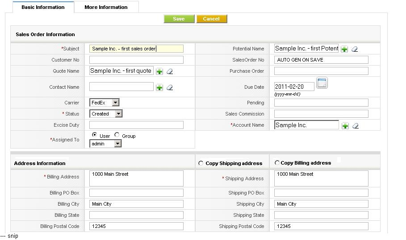This screenshot has height=240, width=406.
Task: Click into the Pending field
Action: 321,103
